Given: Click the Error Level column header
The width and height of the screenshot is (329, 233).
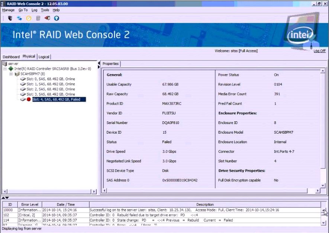Looking at the screenshot, I should 30,204.
